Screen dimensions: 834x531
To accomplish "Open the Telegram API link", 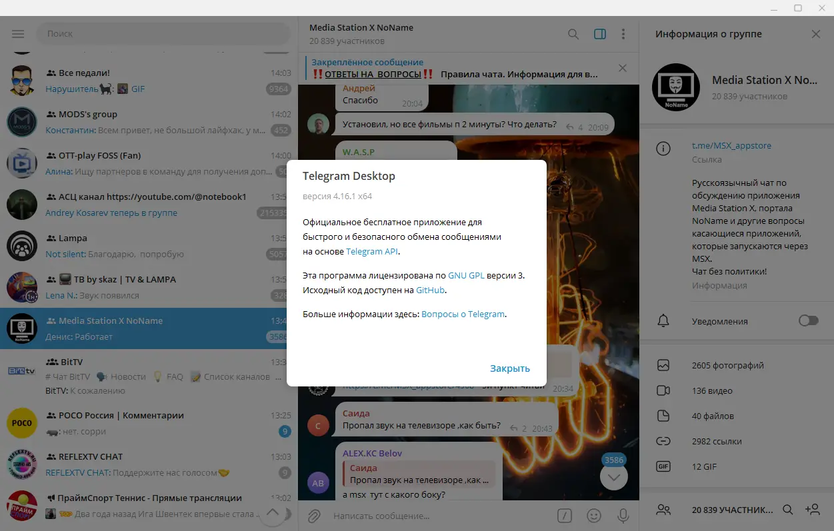I will (x=372, y=251).
